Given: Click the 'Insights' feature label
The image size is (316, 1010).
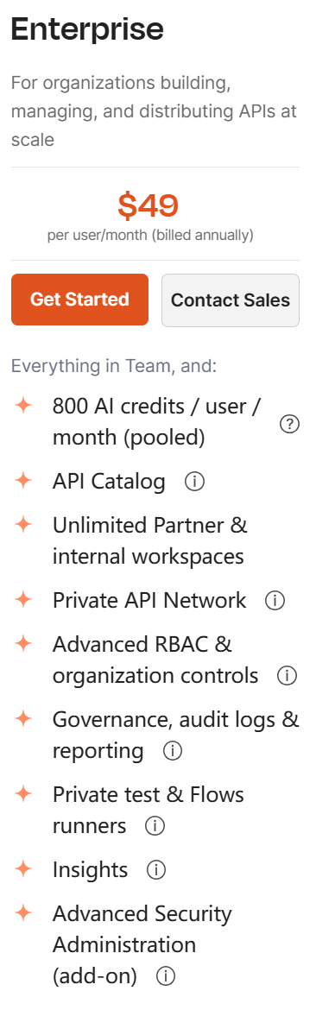Looking at the screenshot, I should click(90, 870).
